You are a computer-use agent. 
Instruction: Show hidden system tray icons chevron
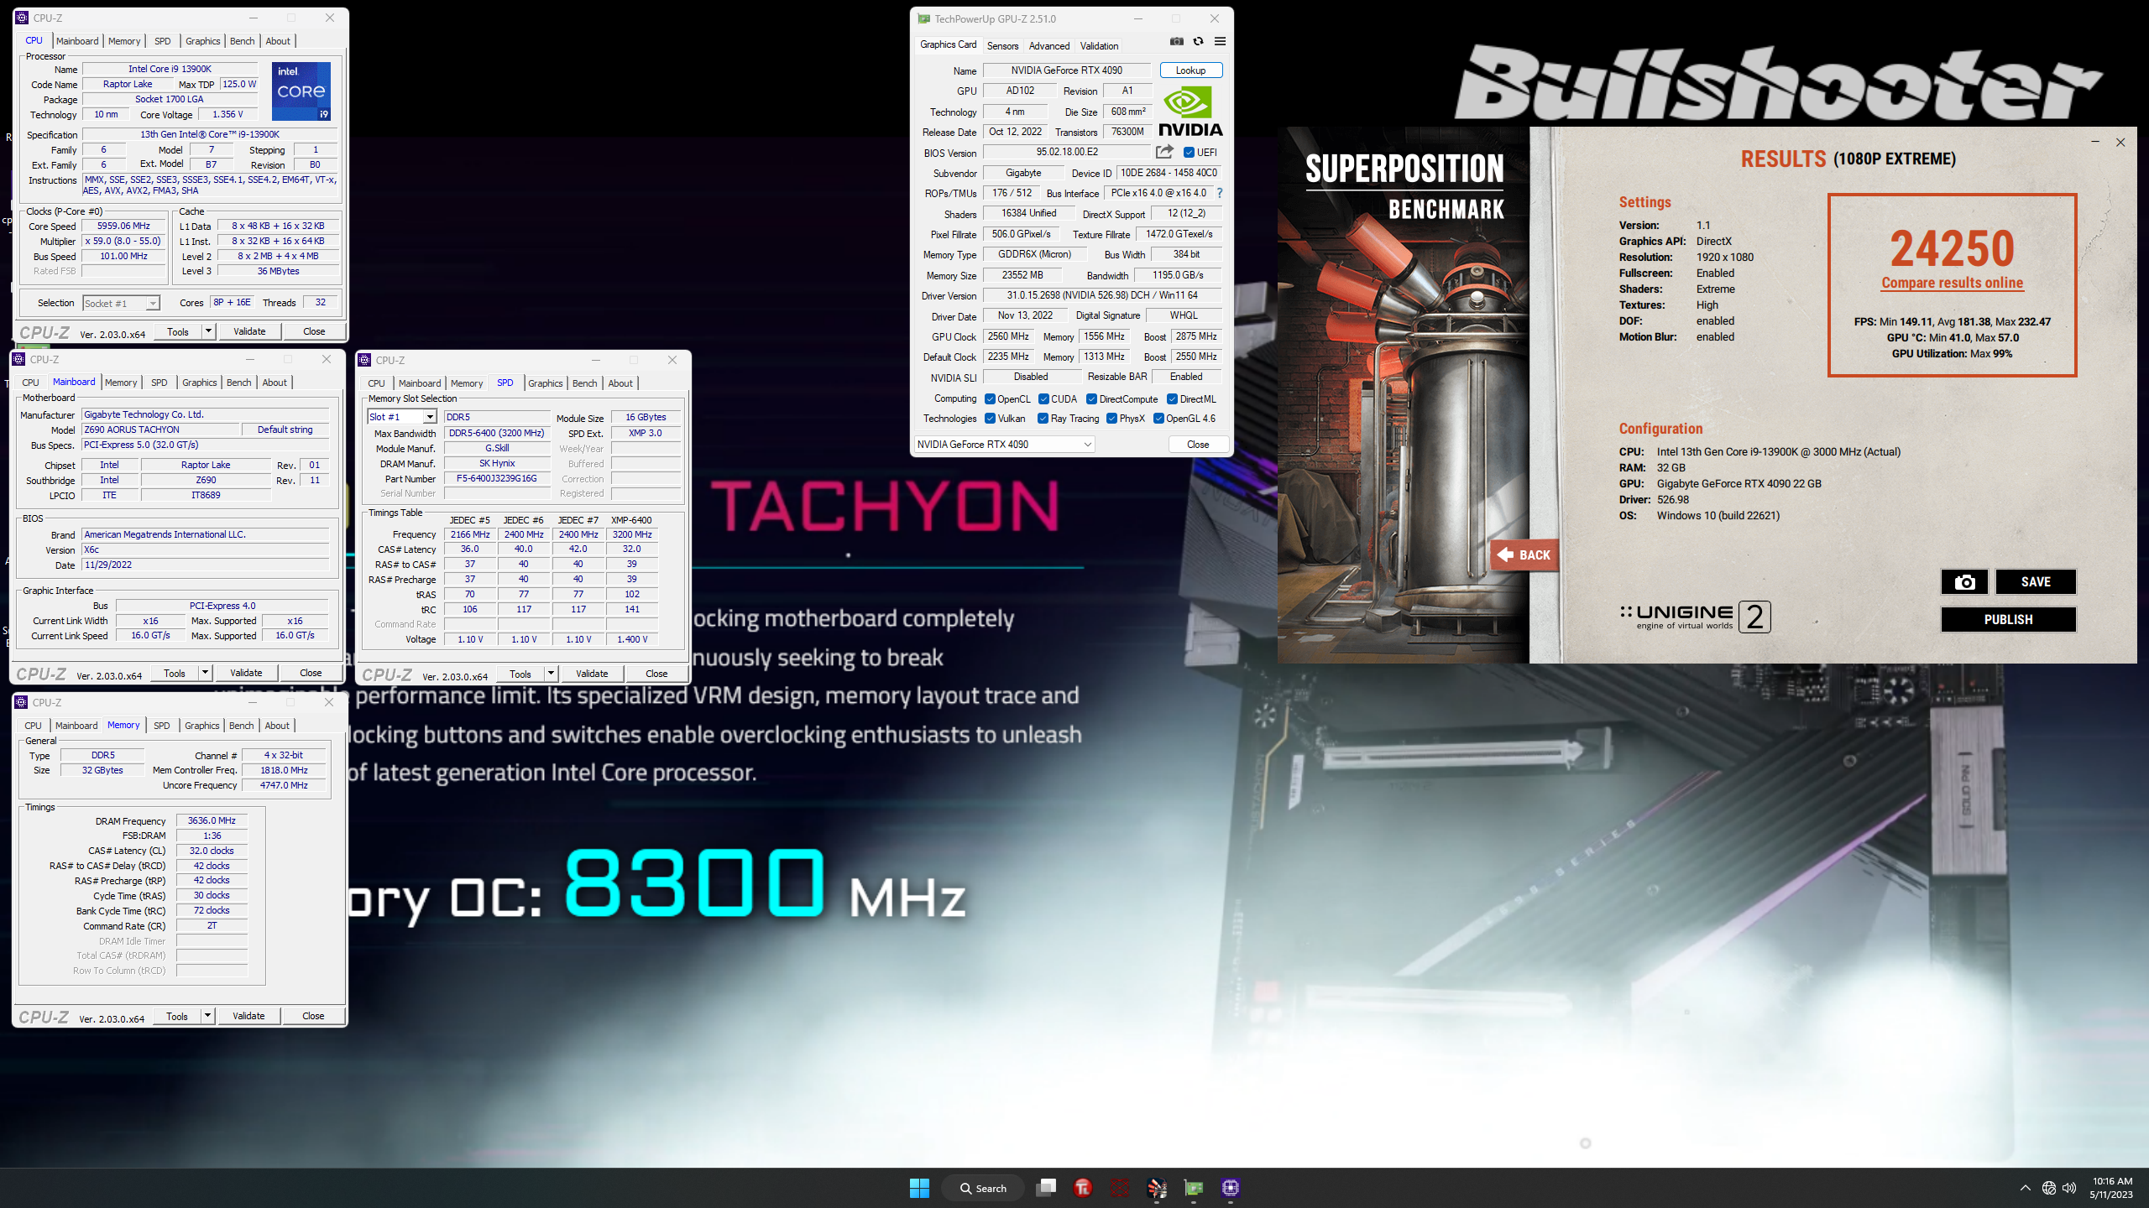point(2025,1188)
